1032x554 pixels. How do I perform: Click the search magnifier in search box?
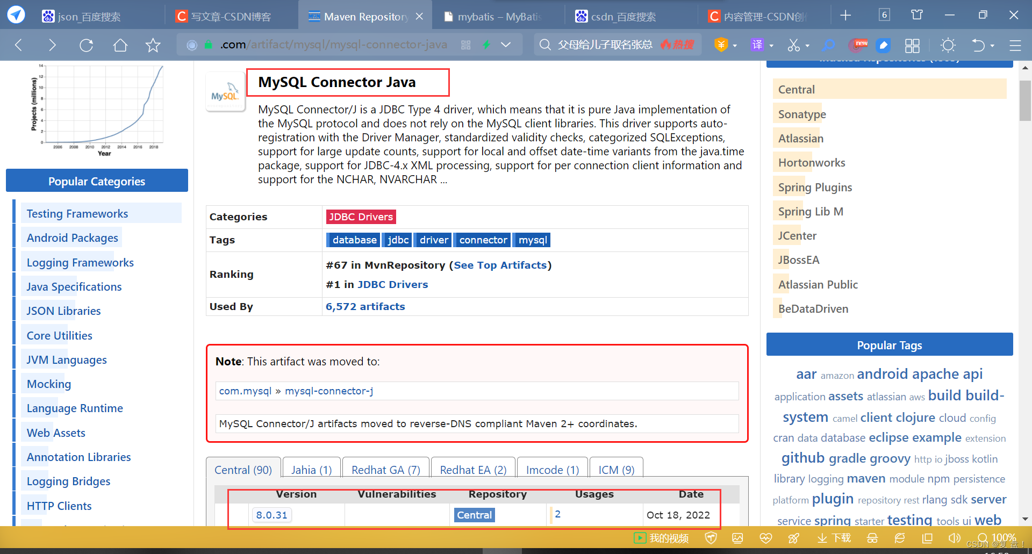pyautogui.click(x=545, y=45)
